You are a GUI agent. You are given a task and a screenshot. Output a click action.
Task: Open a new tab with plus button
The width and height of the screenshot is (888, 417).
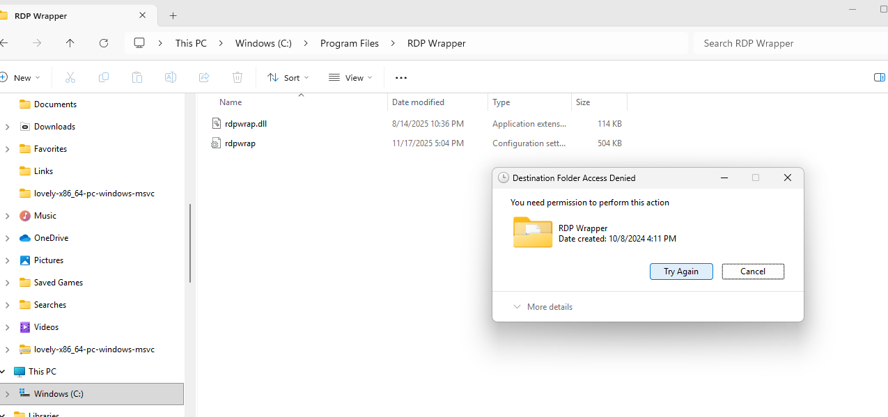pos(173,15)
